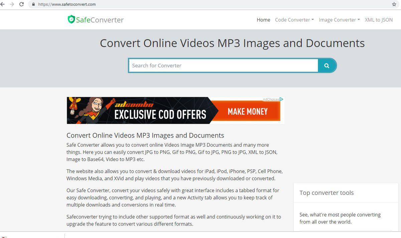This screenshot has width=401, height=238.
Task: Reload the page with the refresh icon
Action: click(22, 4)
